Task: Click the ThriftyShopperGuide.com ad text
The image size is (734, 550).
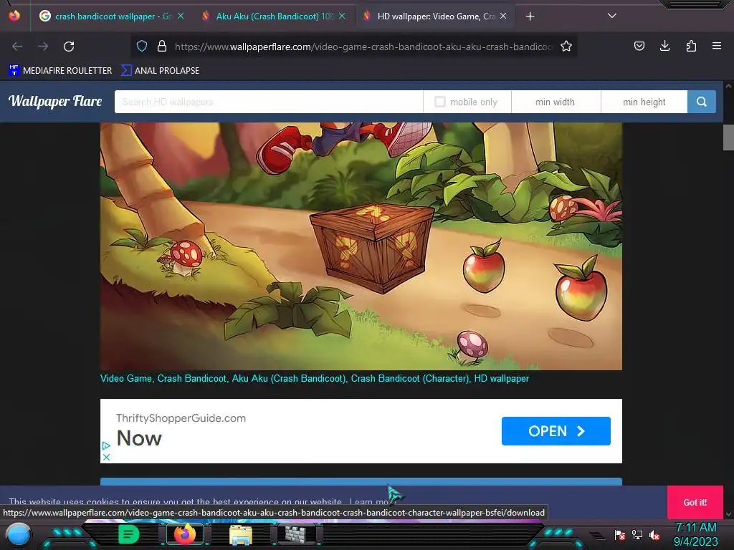Action: pyautogui.click(x=181, y=418)
